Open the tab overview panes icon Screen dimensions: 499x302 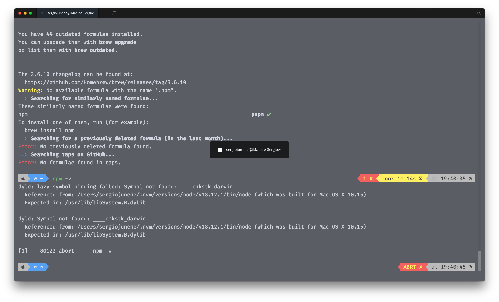coord(114,13)
